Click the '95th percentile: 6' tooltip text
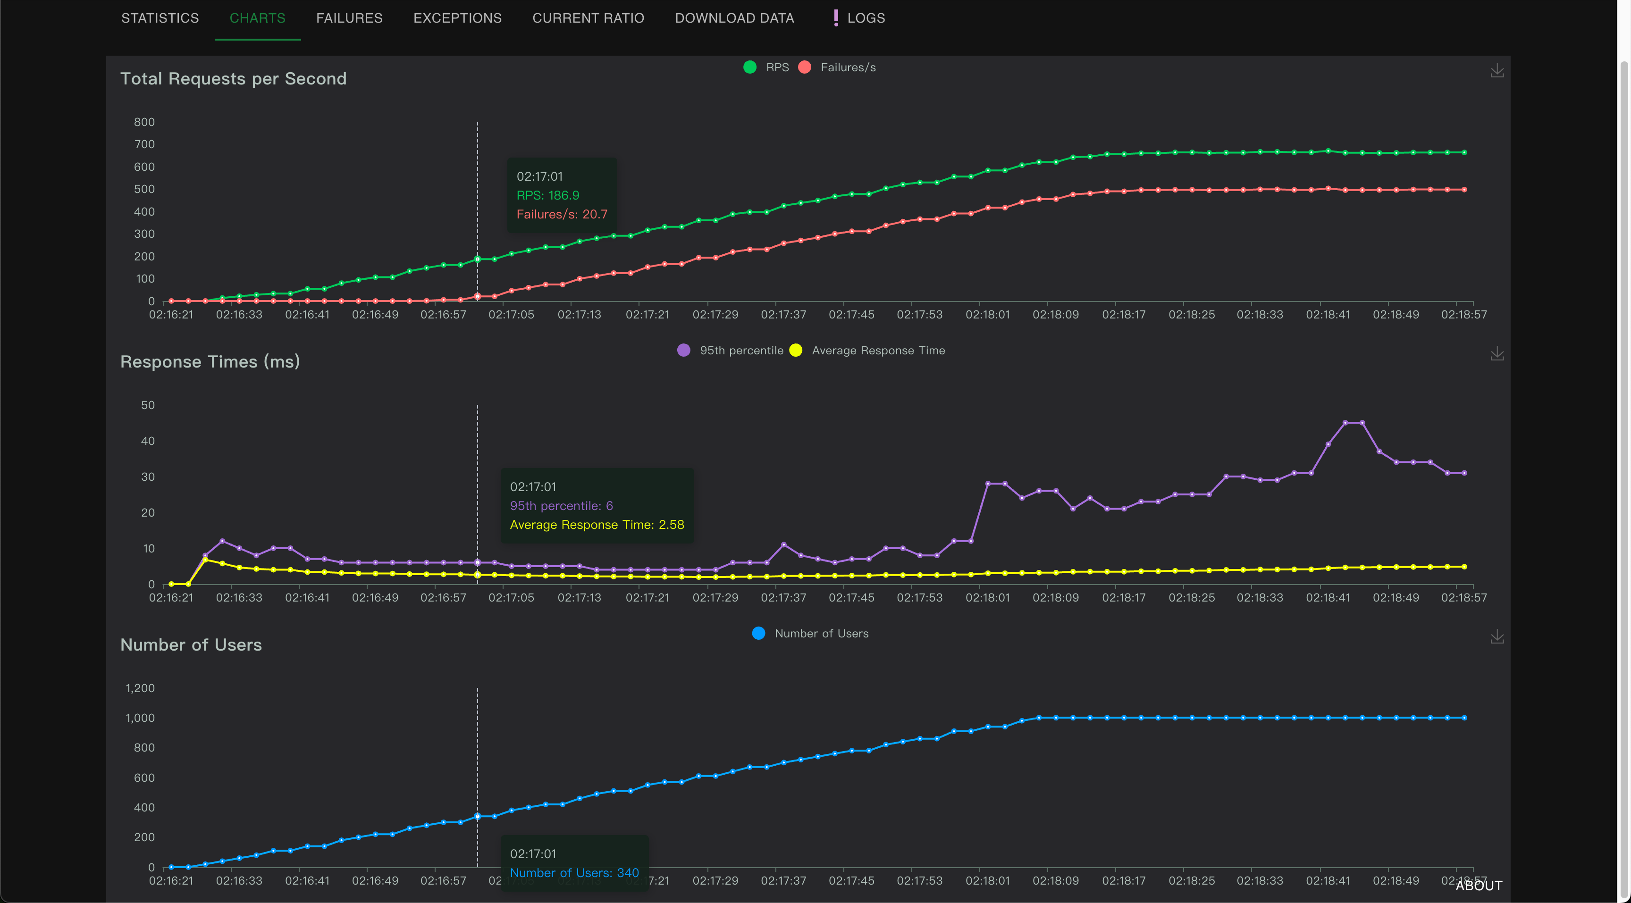Viewport: 1631px width, 903px height. click(561, 506)
